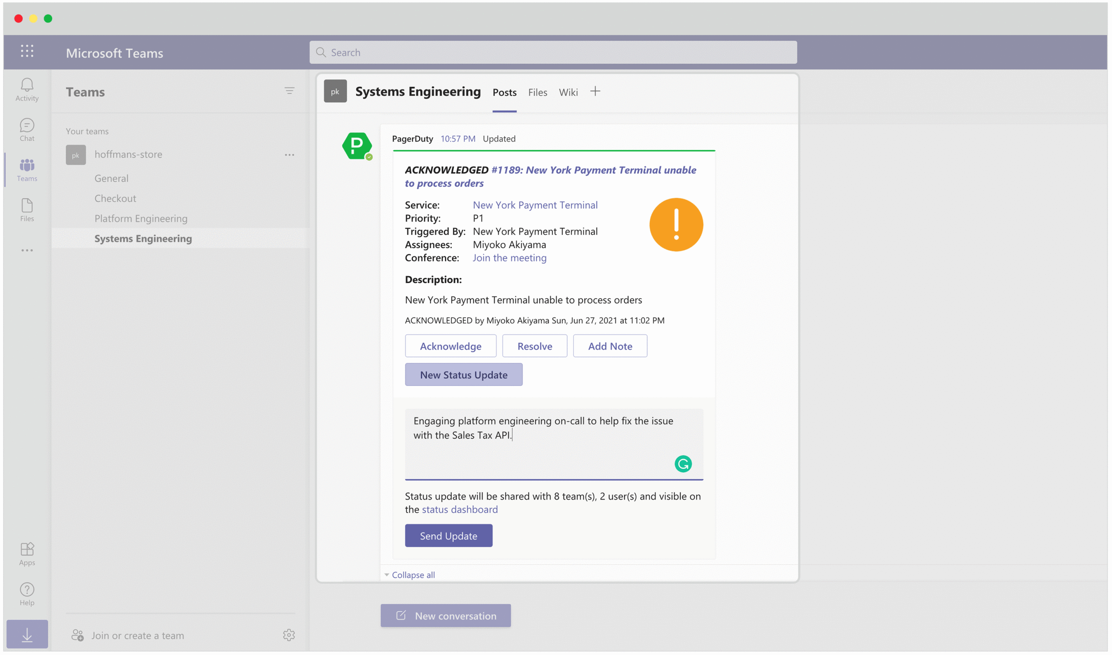This screenshot has height=655, width=1112.
Task: Open the channel's Files tab
Action: pyautogui.click(x=537, y=92)
